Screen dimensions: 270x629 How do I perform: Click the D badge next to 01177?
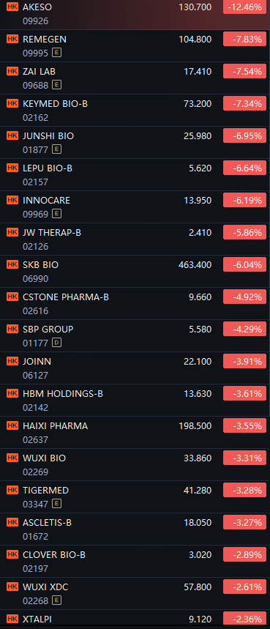coord(57,343)
